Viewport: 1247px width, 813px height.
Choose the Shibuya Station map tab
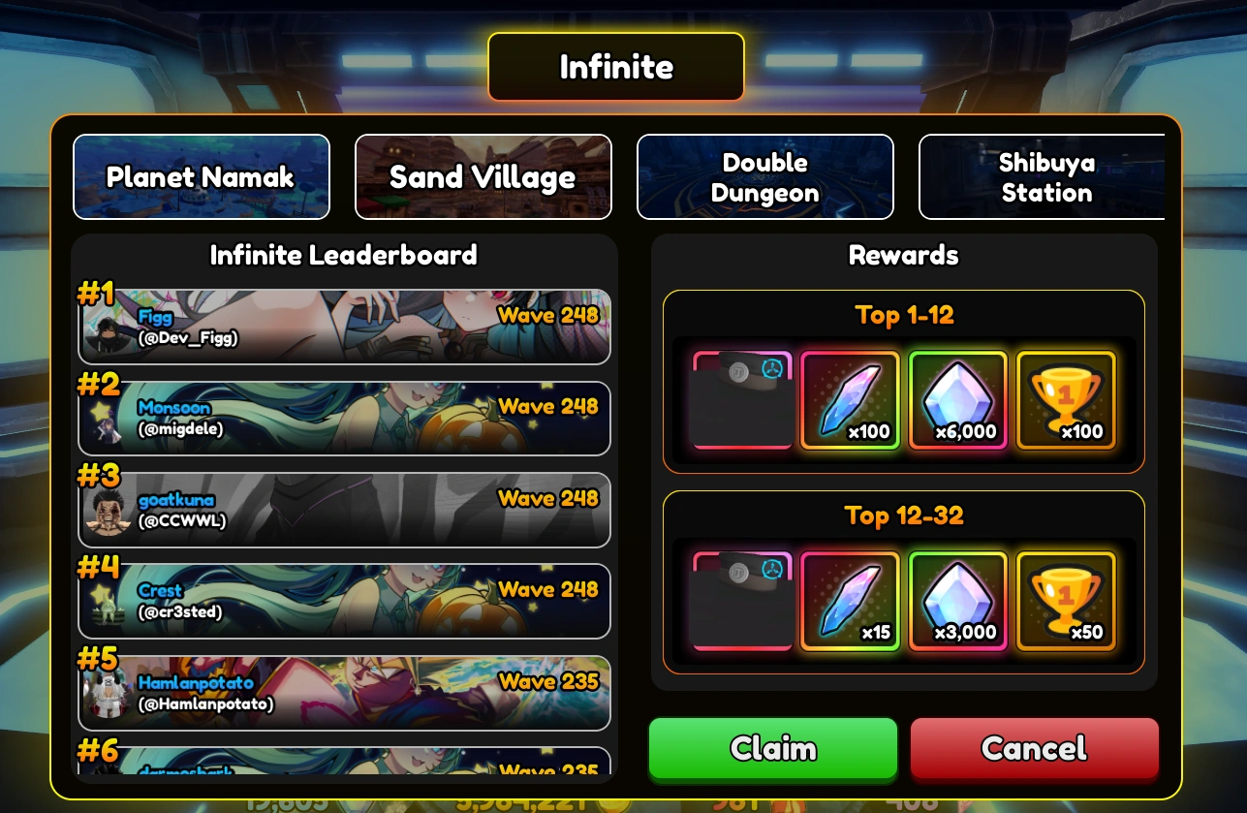[x=1043, y=177]
